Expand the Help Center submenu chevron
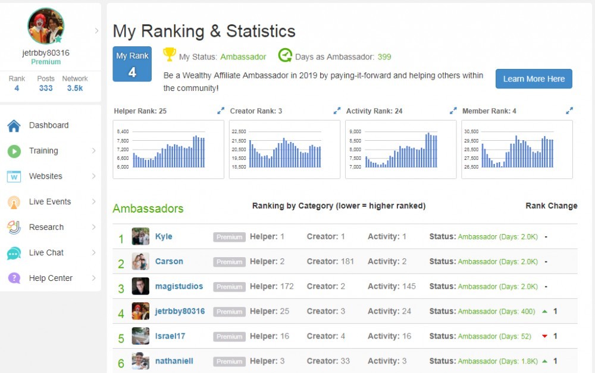 pos(93,278)
